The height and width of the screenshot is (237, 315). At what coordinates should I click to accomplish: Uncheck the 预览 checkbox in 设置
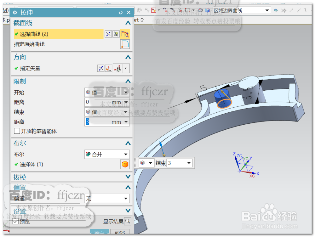15,221
